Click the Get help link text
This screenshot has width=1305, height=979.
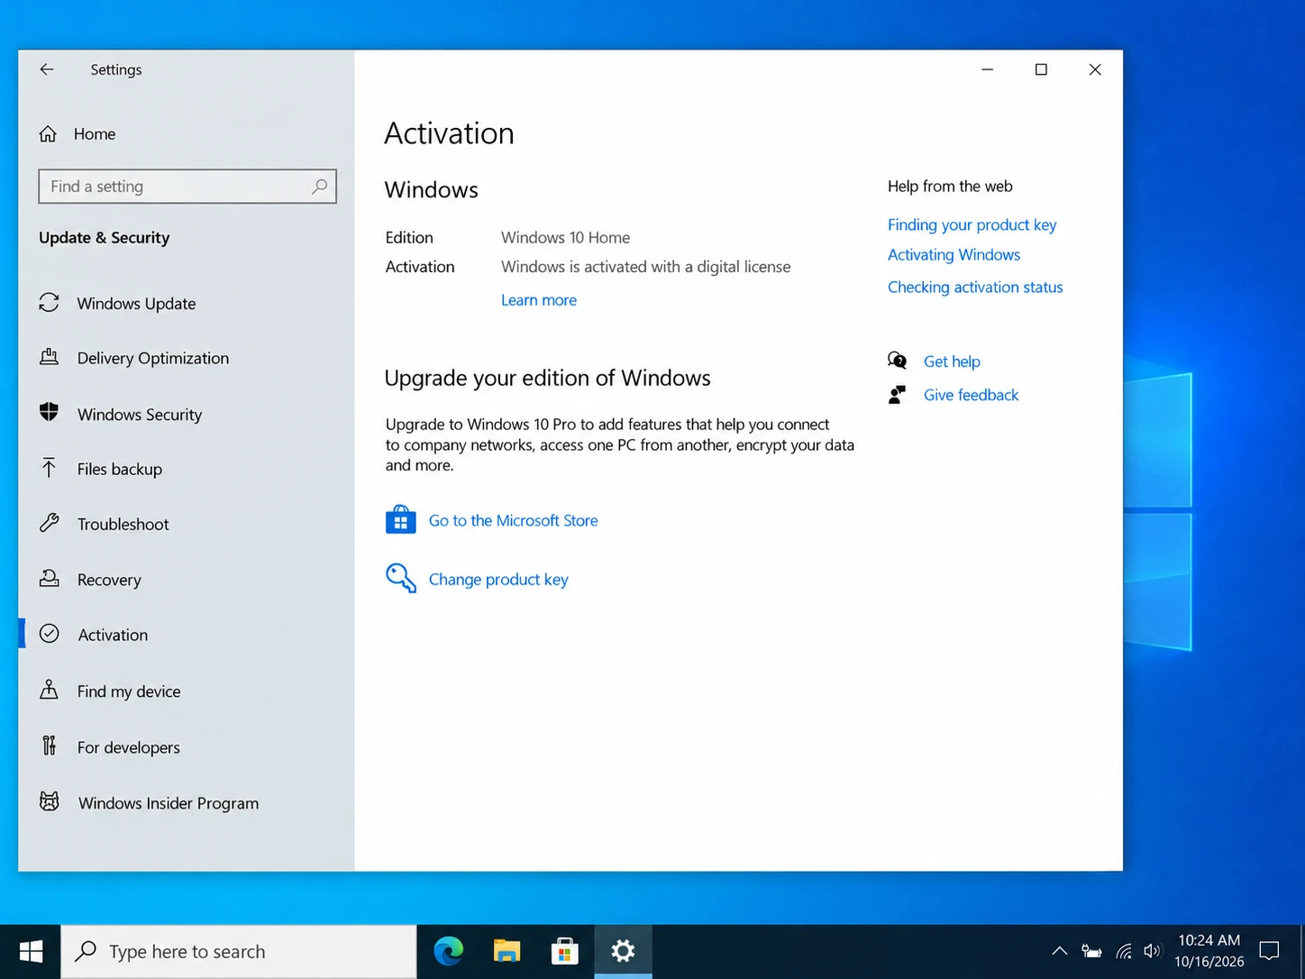point(952,361)
